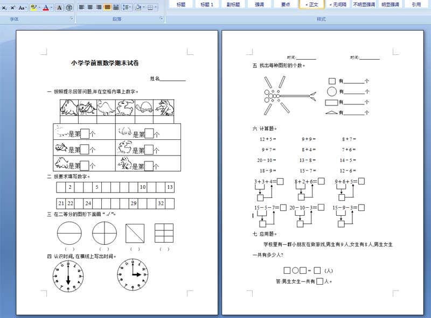Expand the font color dropdown arrow
This screenshot has width=431, height=318.
pyautogui.click(x=52, y=8)
